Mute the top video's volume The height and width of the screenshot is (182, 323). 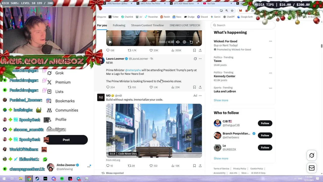[x=178, y=42]
